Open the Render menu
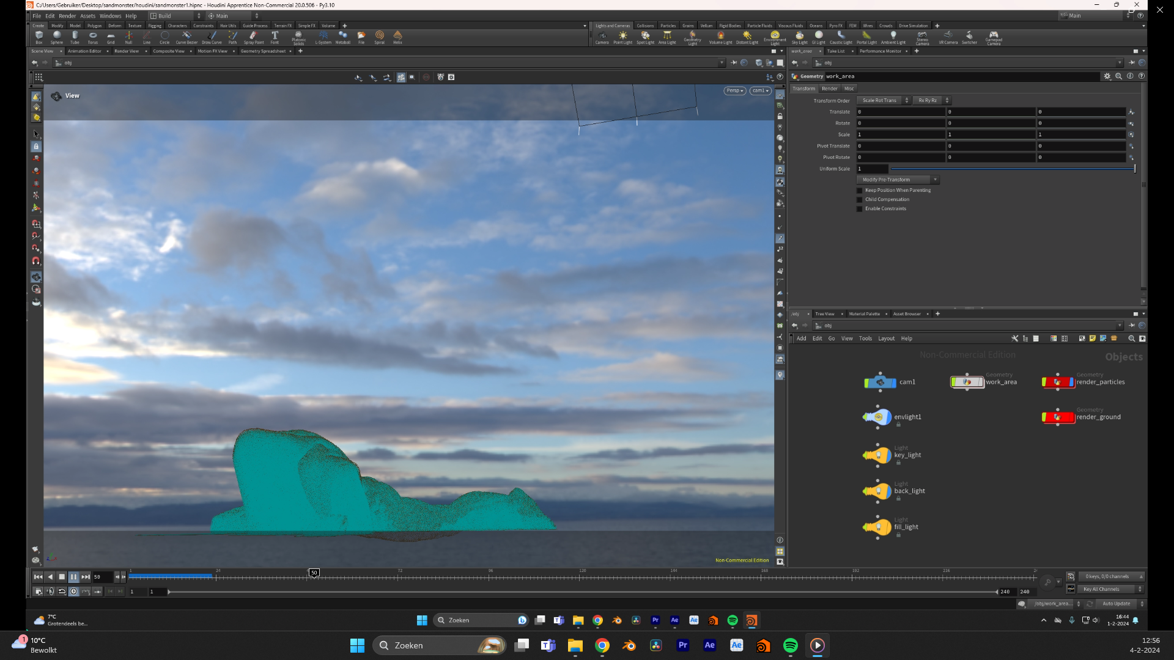Viewport: 1174px width, 660px height. (x=67, y=16)
